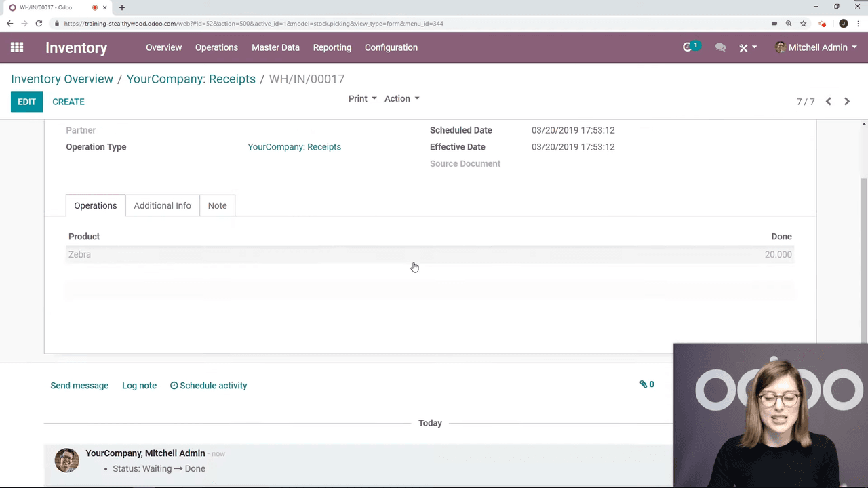The height and width of the screenshot is (488, 868).
Task: Open the conversations chat bubbles icon
Action: [x=720, y=47]
